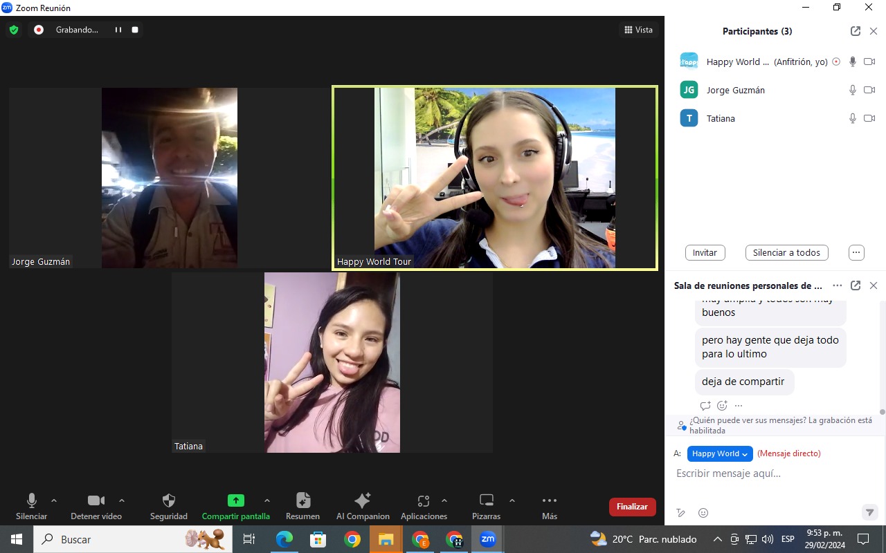
Task: Show hidden system tray icons
Action: (x=717, y=539)
